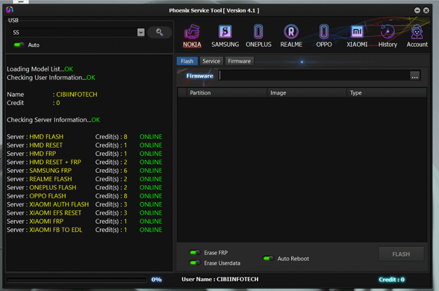The width and height of the screenshot is (439, 291).
Task: Browse for firmware using the ellipsis button
Action: 414,76
